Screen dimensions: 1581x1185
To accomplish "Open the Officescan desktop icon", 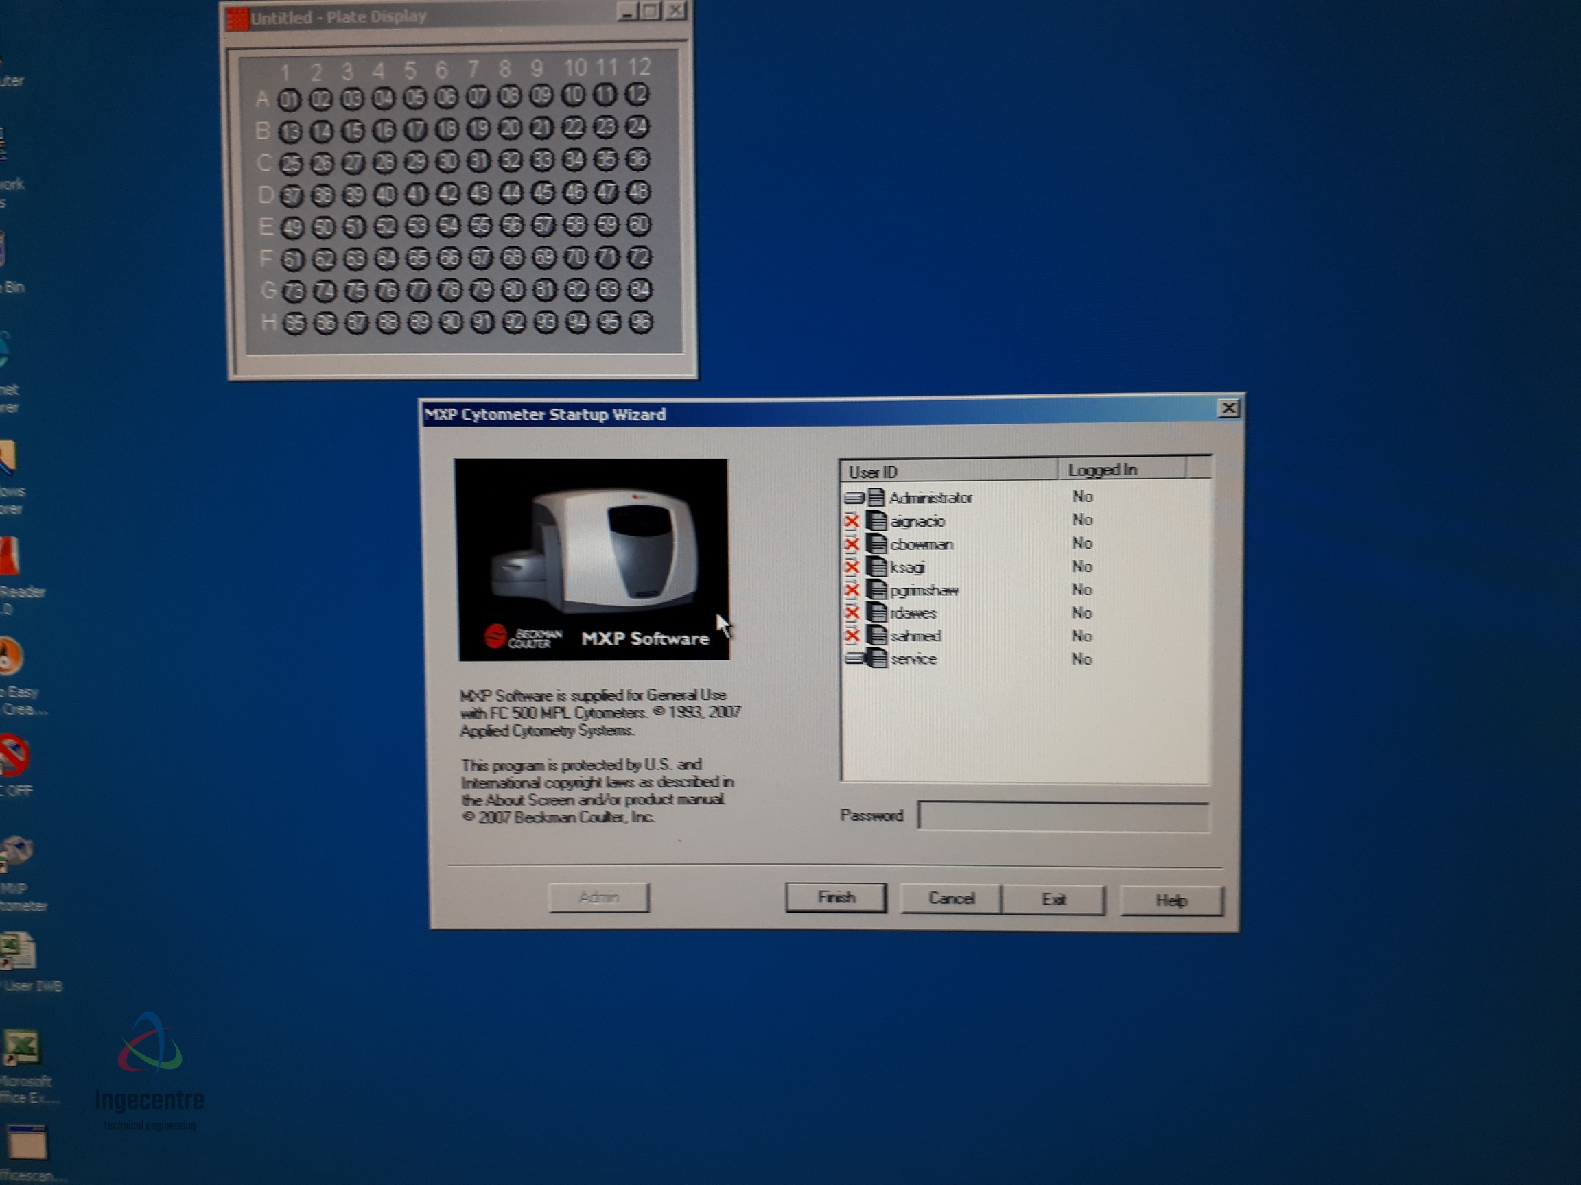I will tap(29, 1153).
